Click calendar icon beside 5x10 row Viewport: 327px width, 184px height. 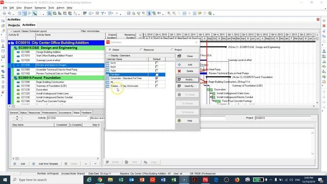(108, 63)
